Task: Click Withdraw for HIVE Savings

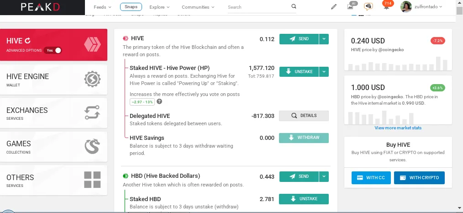Action: click(304, 138)
